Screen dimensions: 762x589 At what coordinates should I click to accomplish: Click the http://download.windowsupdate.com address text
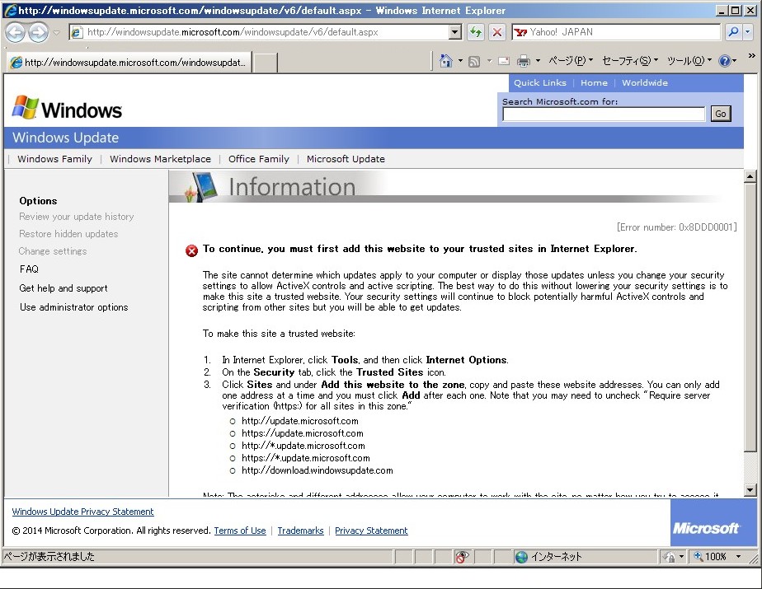click(x=317, y=470)
